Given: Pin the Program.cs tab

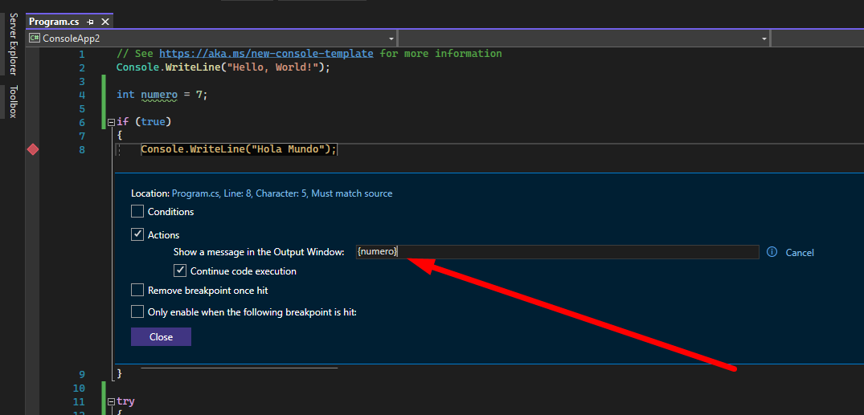Looking at the screenshot, I should coord(90,22).
